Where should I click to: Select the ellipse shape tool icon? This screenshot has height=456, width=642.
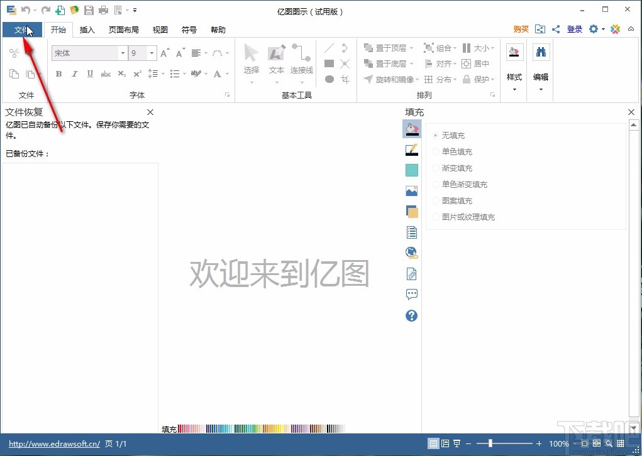click(329, 79)
